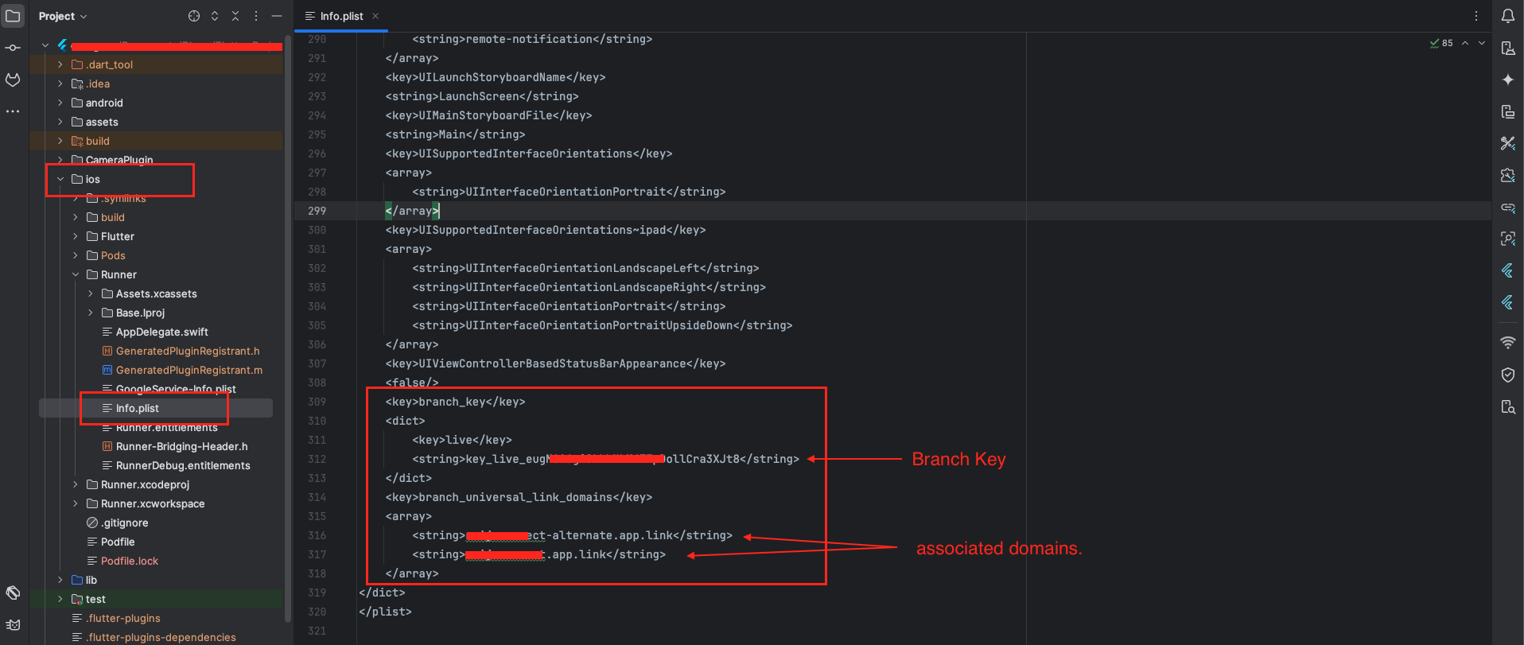1524x645 pixels.
Task: Collapse the Runner folder chevron
Action: [76, 274]
